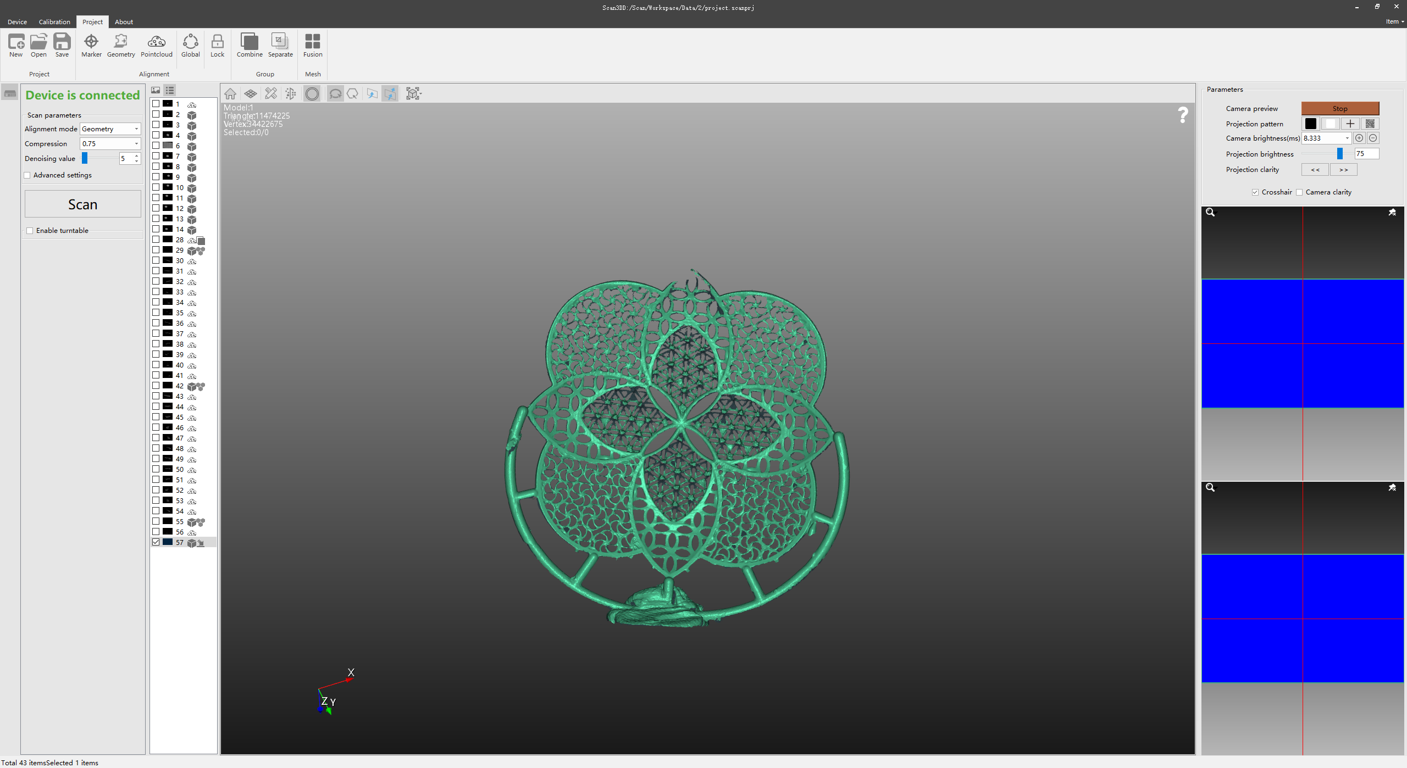Viewport: 1407px width, 768px height.
Task: Expand Camera brightness(ms) dropdown
Action: (1347, 138)
